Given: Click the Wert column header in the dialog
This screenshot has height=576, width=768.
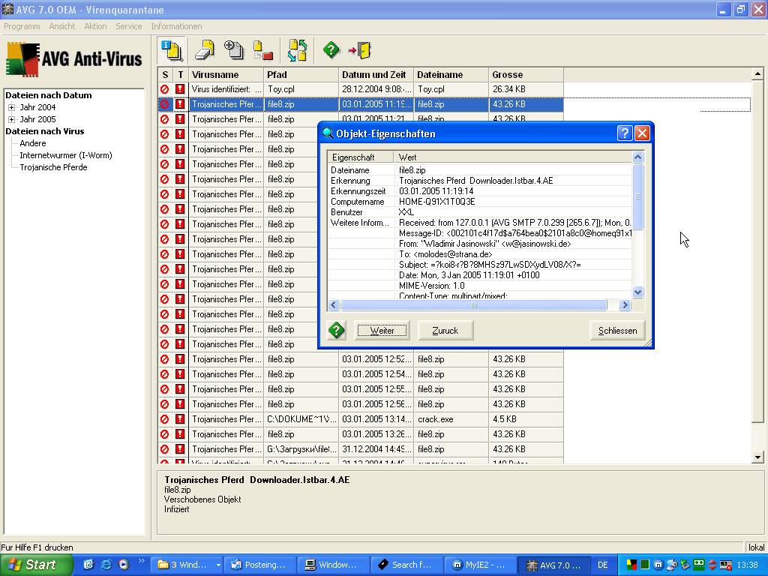Looking at the screenshot, I should click(513, 157).
